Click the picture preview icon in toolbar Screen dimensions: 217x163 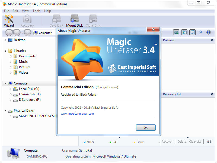pos(184,32)
